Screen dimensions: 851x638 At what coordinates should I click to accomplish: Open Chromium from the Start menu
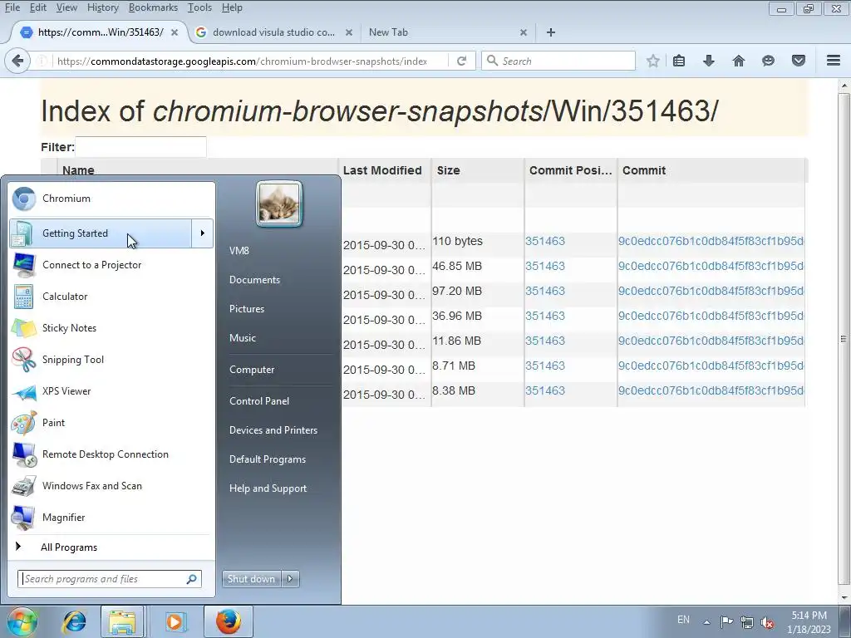coord(111,199)
